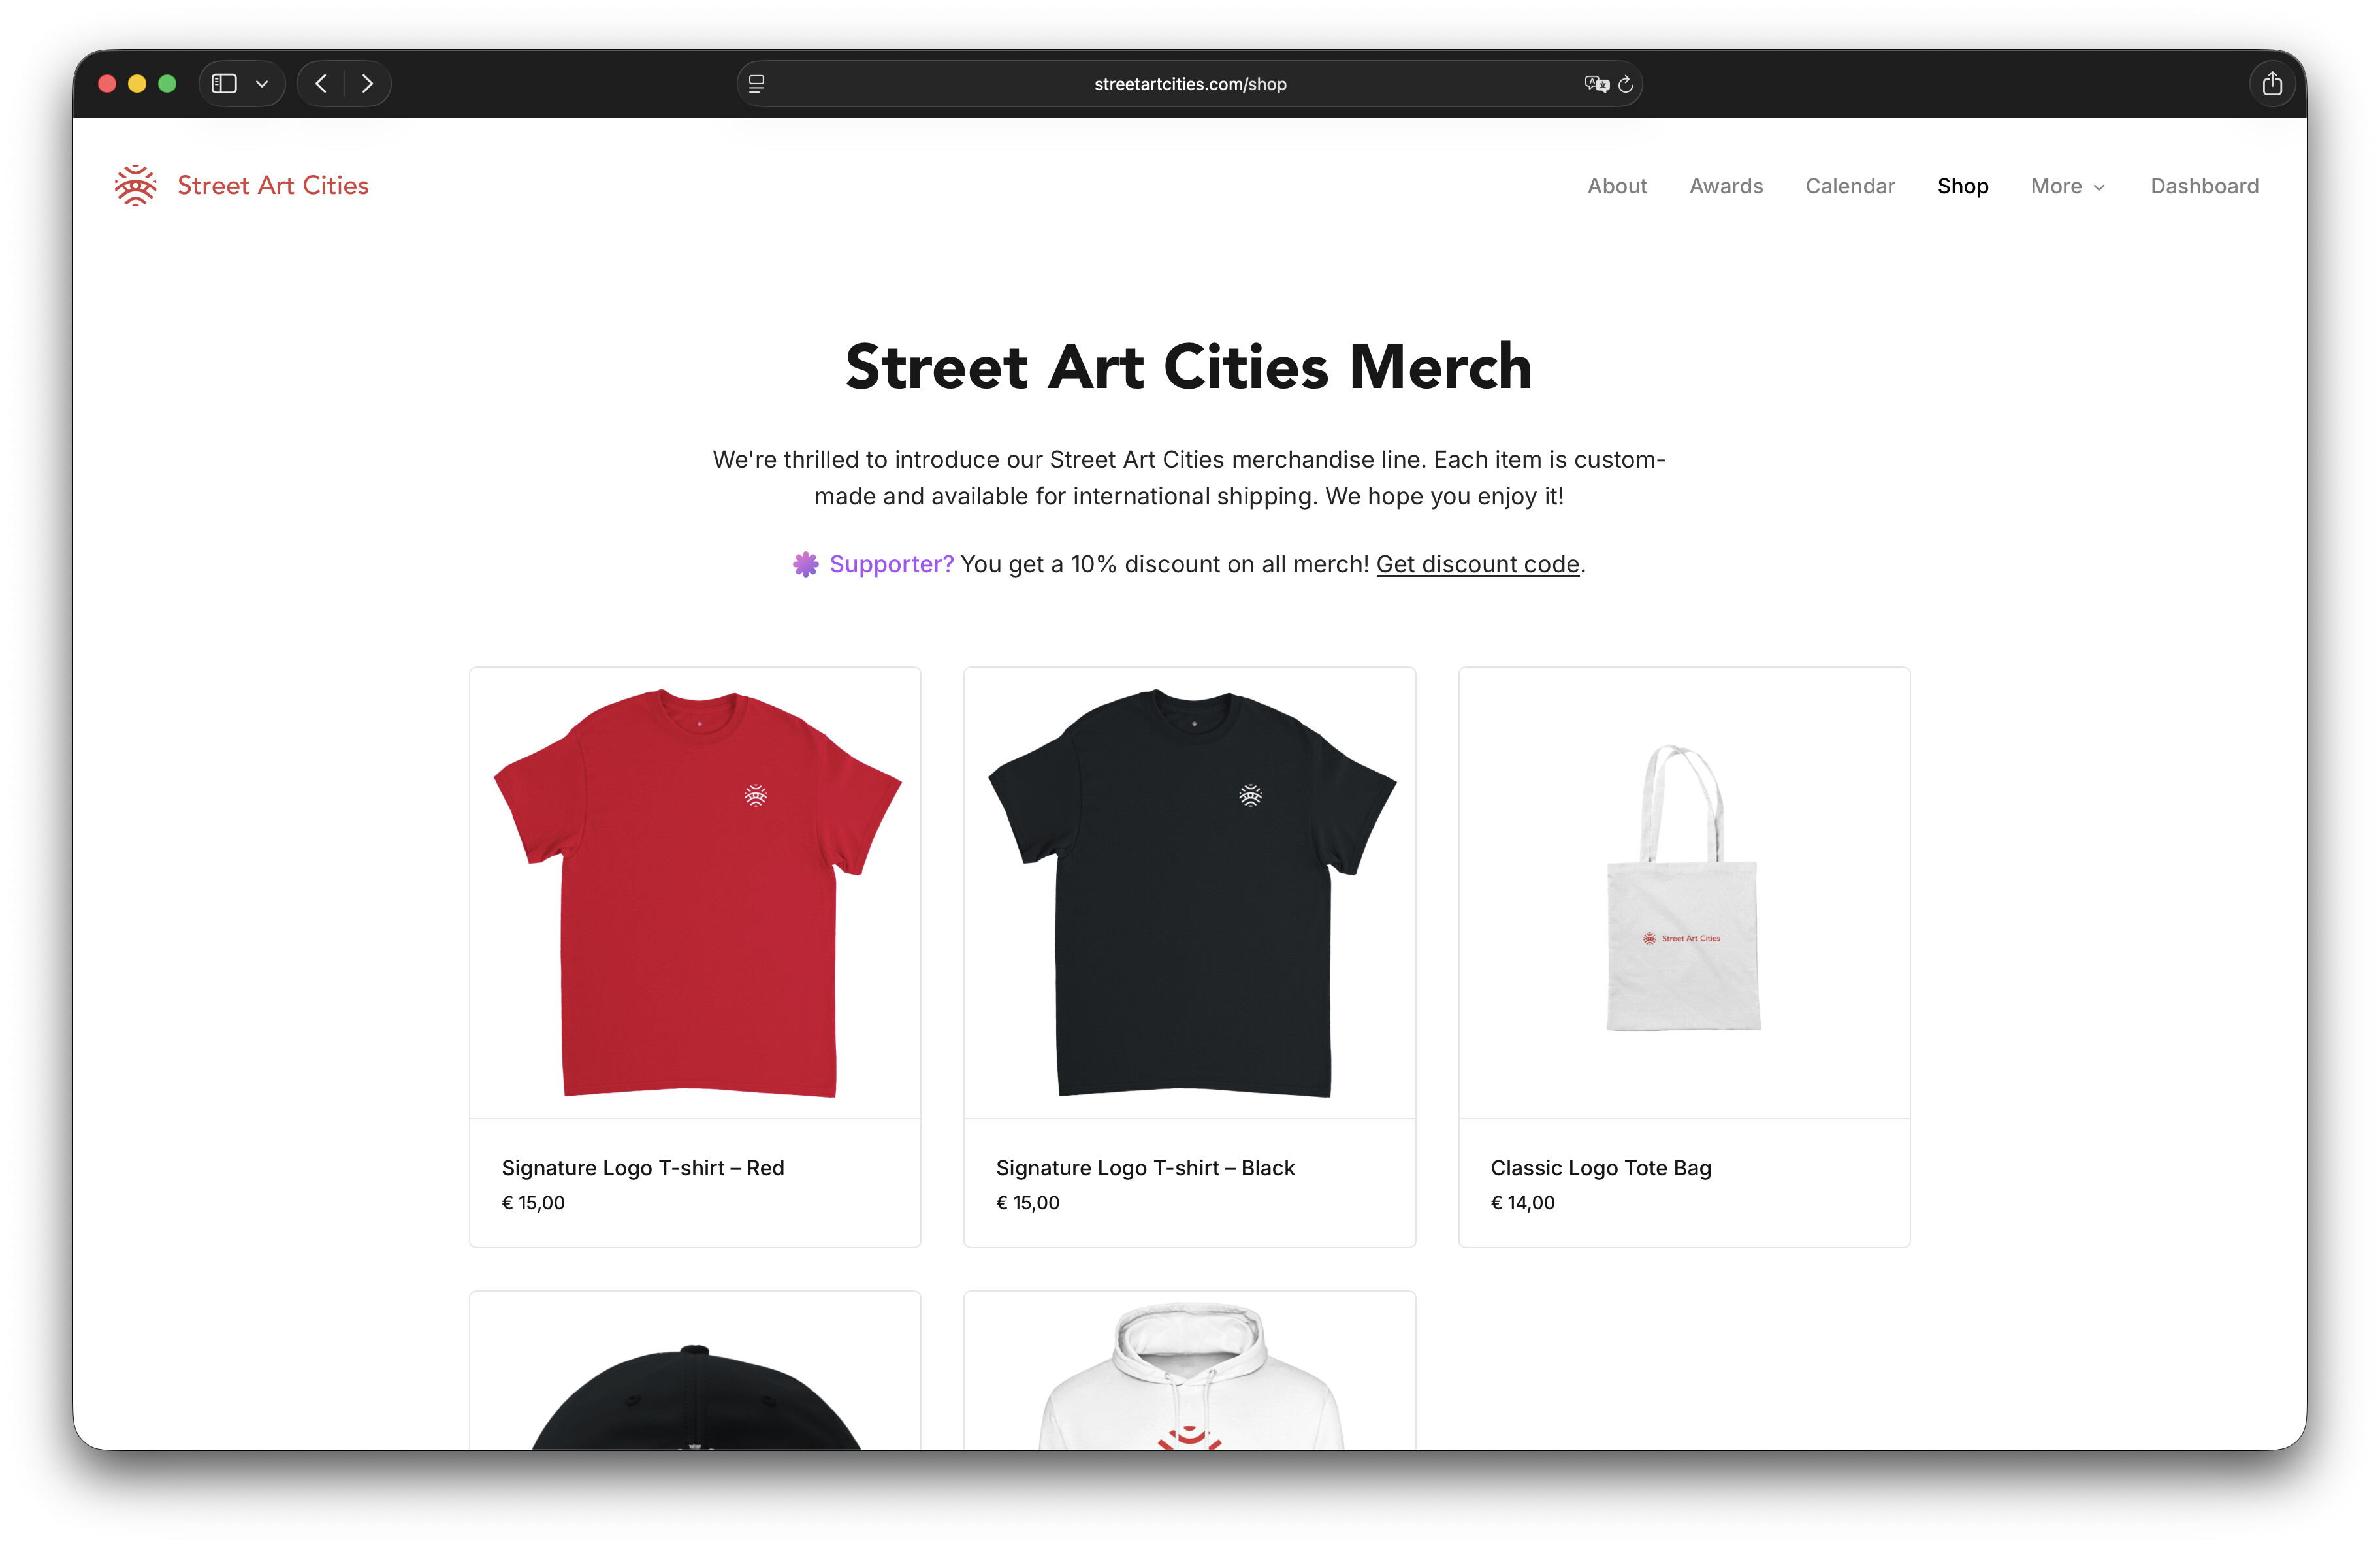Screen dimensions: 2380x1547
Task: Click the Get discount code link
Action: (1477, 565)
